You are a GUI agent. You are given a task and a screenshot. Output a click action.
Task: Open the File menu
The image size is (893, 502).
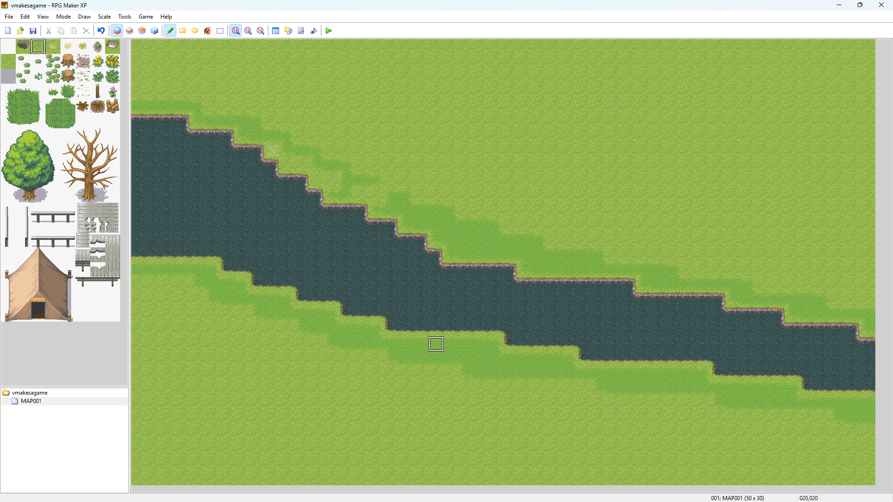(9, 16)
